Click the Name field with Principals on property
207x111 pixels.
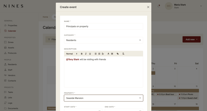[103, 26]
